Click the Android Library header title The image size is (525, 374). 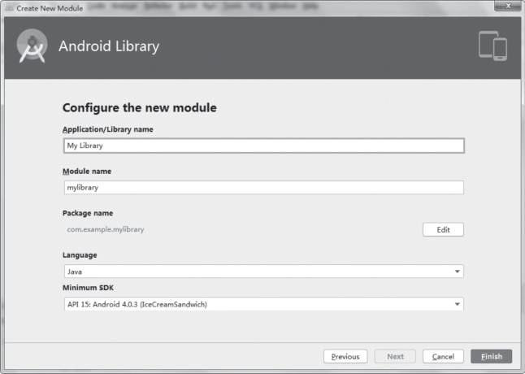(x=109, y=46)
